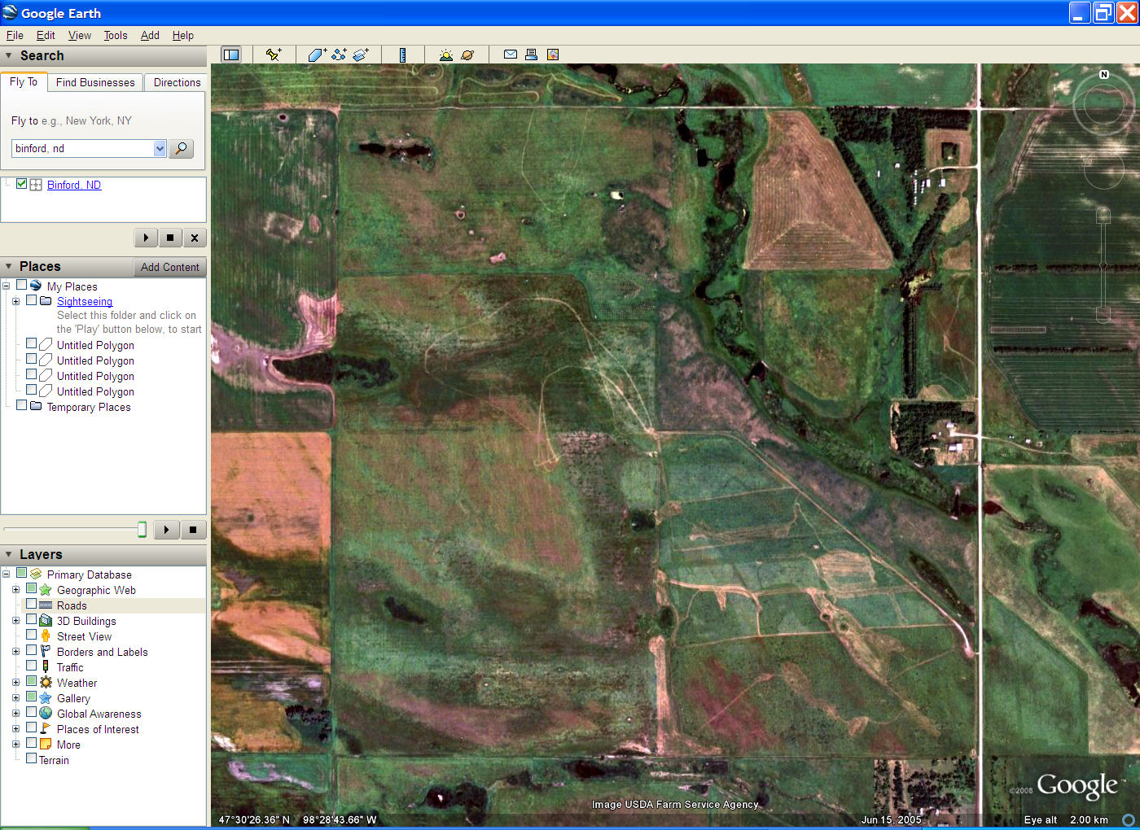Image resolution: width=1140 pixels, height=830 pixels.
Task: Open the Add menu
Action: pos(150,35)
